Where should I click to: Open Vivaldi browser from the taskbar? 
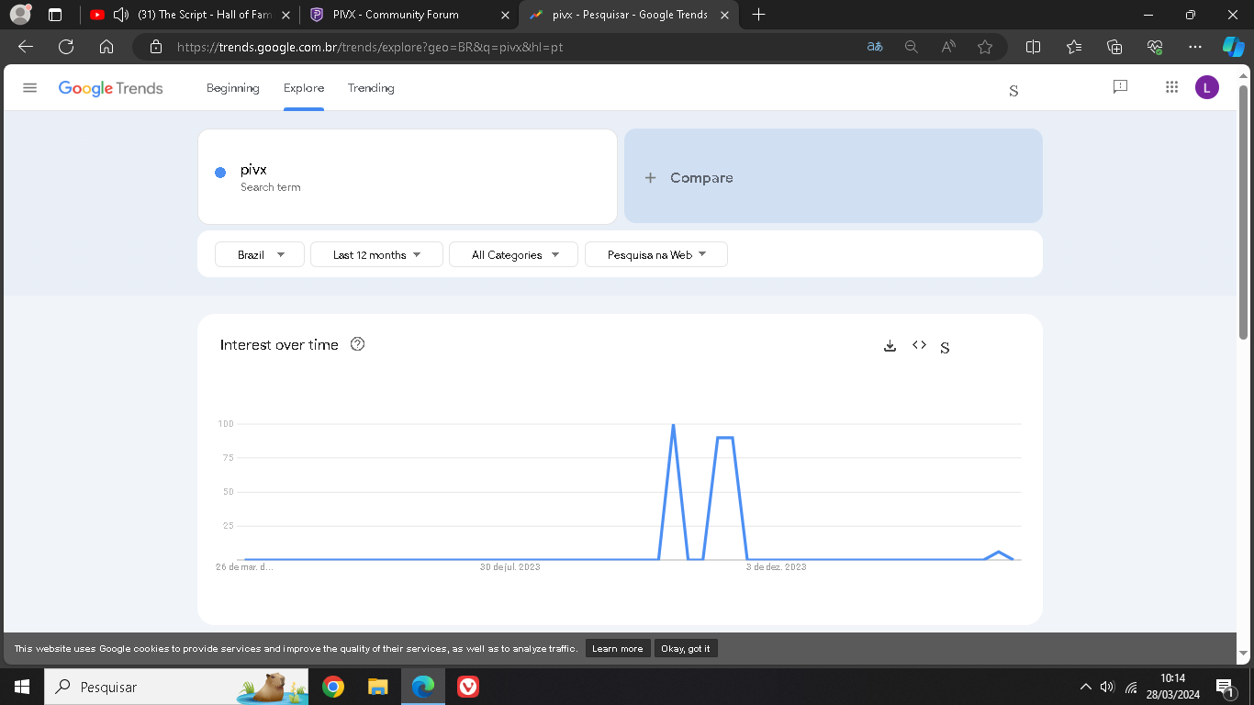[468, 687]
